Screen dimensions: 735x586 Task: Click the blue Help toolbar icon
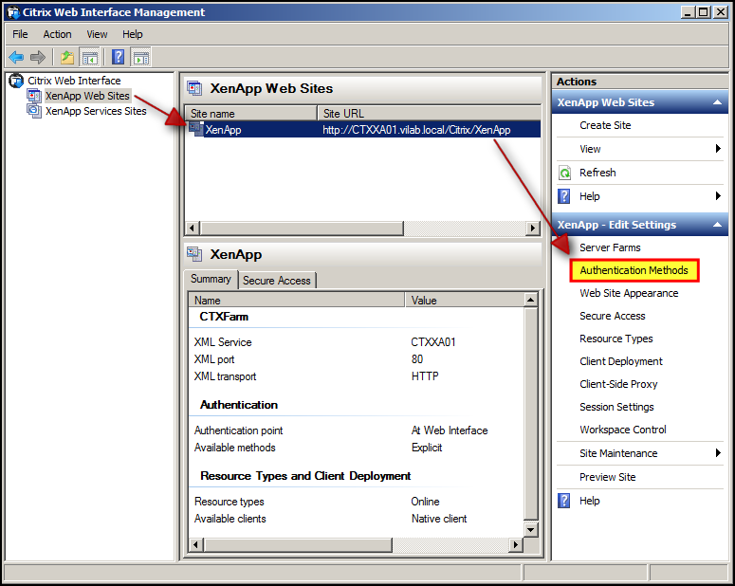119,57
